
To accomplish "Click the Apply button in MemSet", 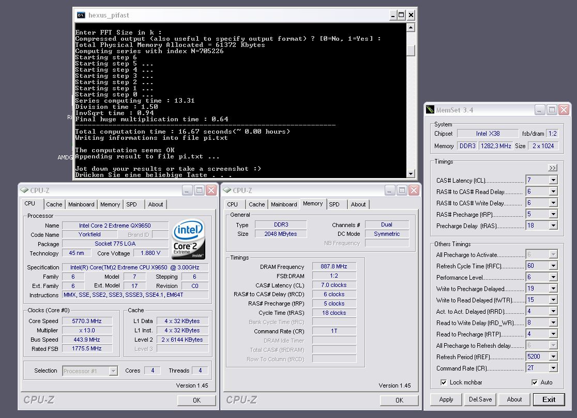I will pyautogui.click(x=446, y=399).
